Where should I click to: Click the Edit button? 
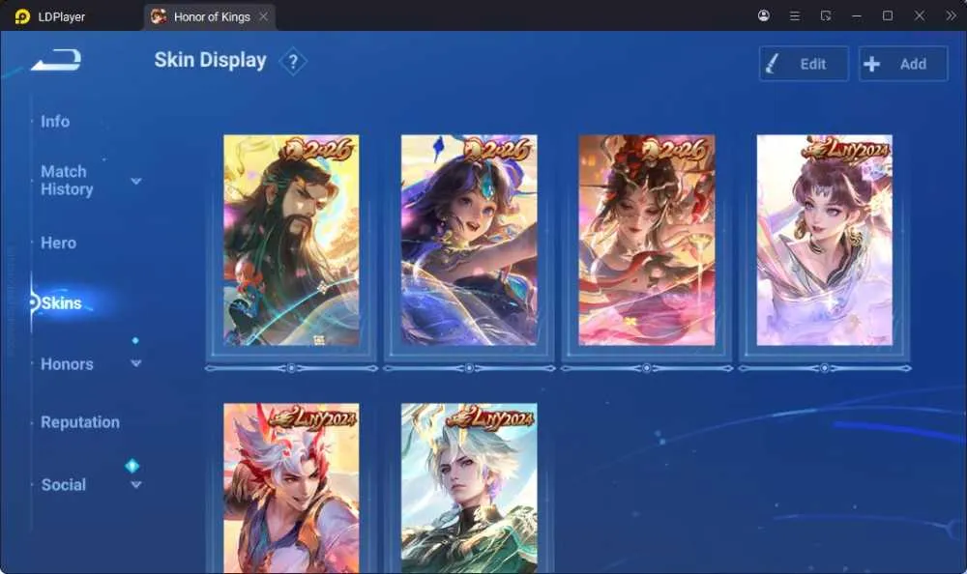click(804, 64)
